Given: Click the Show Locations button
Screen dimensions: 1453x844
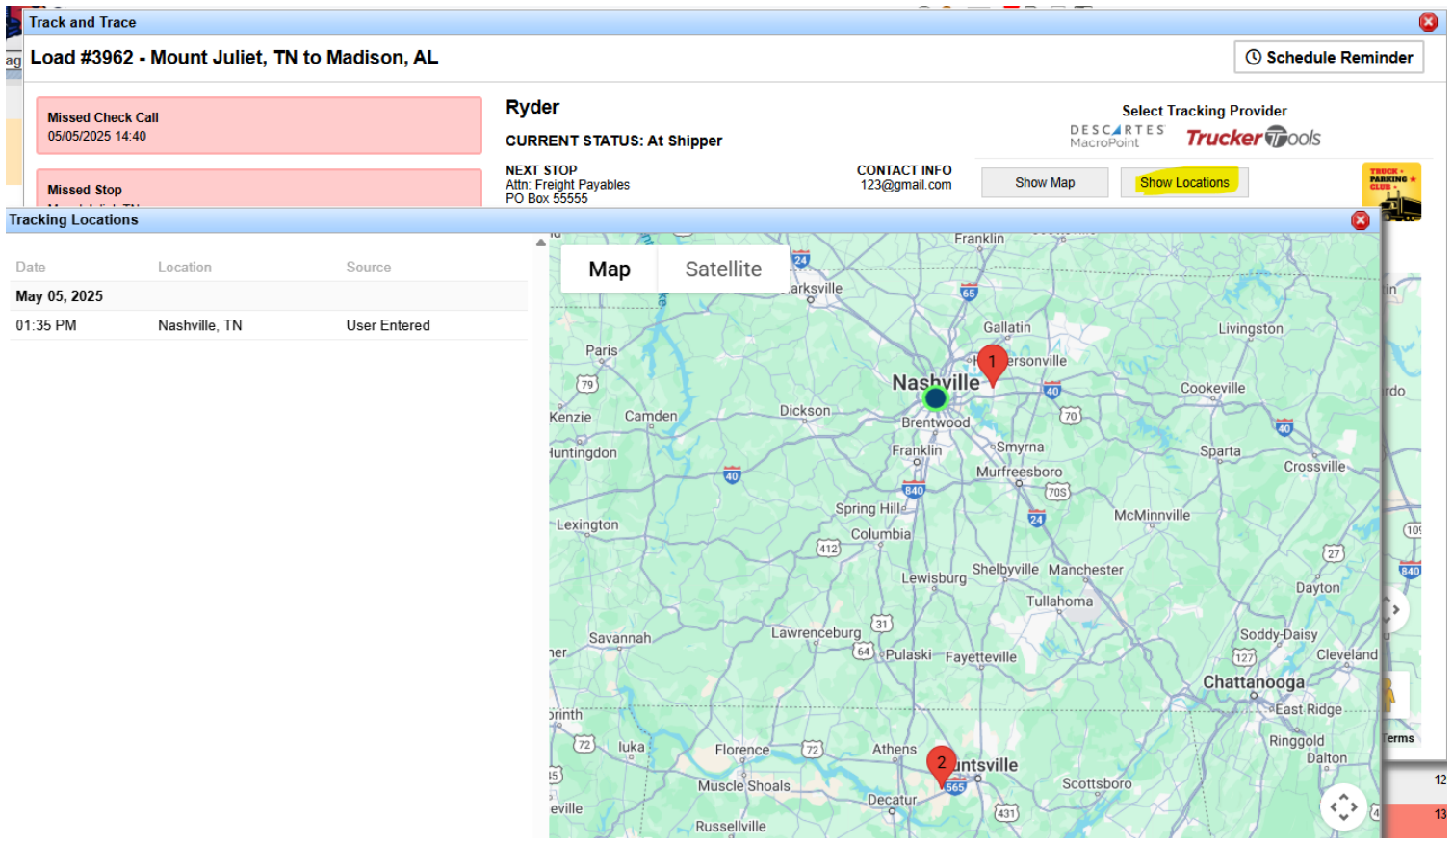Looking at the screenshot, I should click(x=1184, y=183).
